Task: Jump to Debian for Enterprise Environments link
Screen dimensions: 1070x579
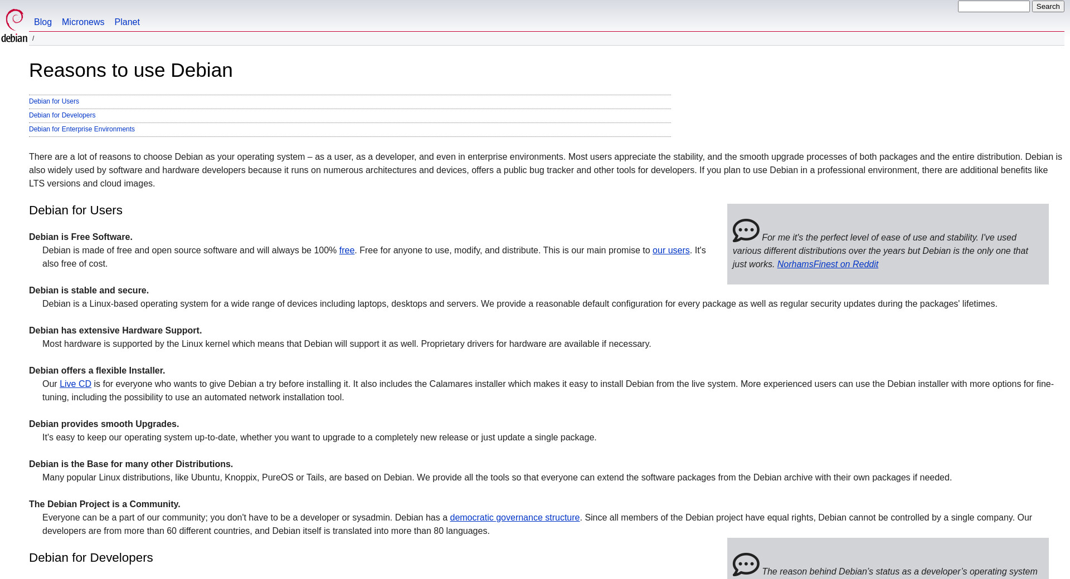Action: click(x=82, y=129)
